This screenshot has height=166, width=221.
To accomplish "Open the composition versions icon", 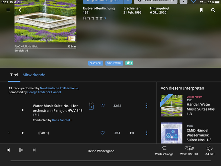I will click(91, 106).
